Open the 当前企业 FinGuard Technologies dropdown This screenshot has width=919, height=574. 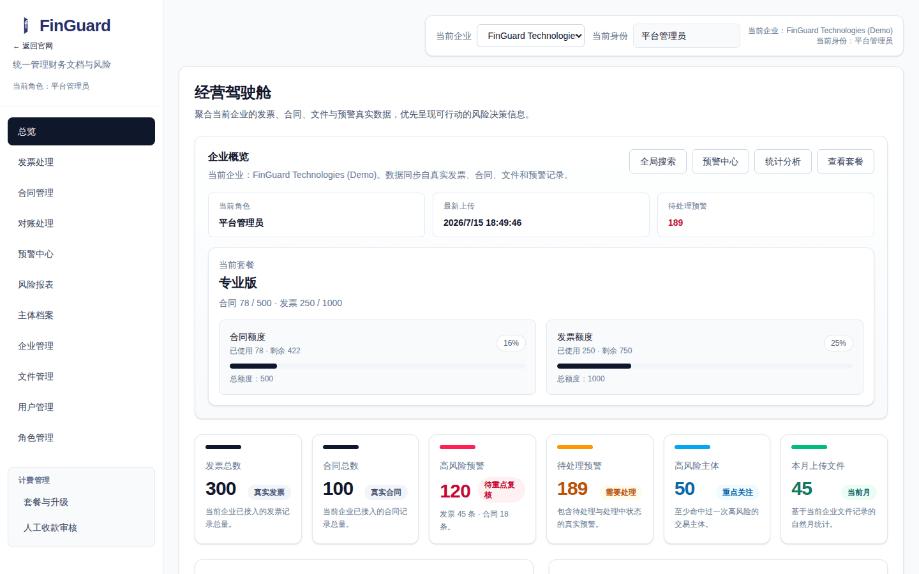530,36
